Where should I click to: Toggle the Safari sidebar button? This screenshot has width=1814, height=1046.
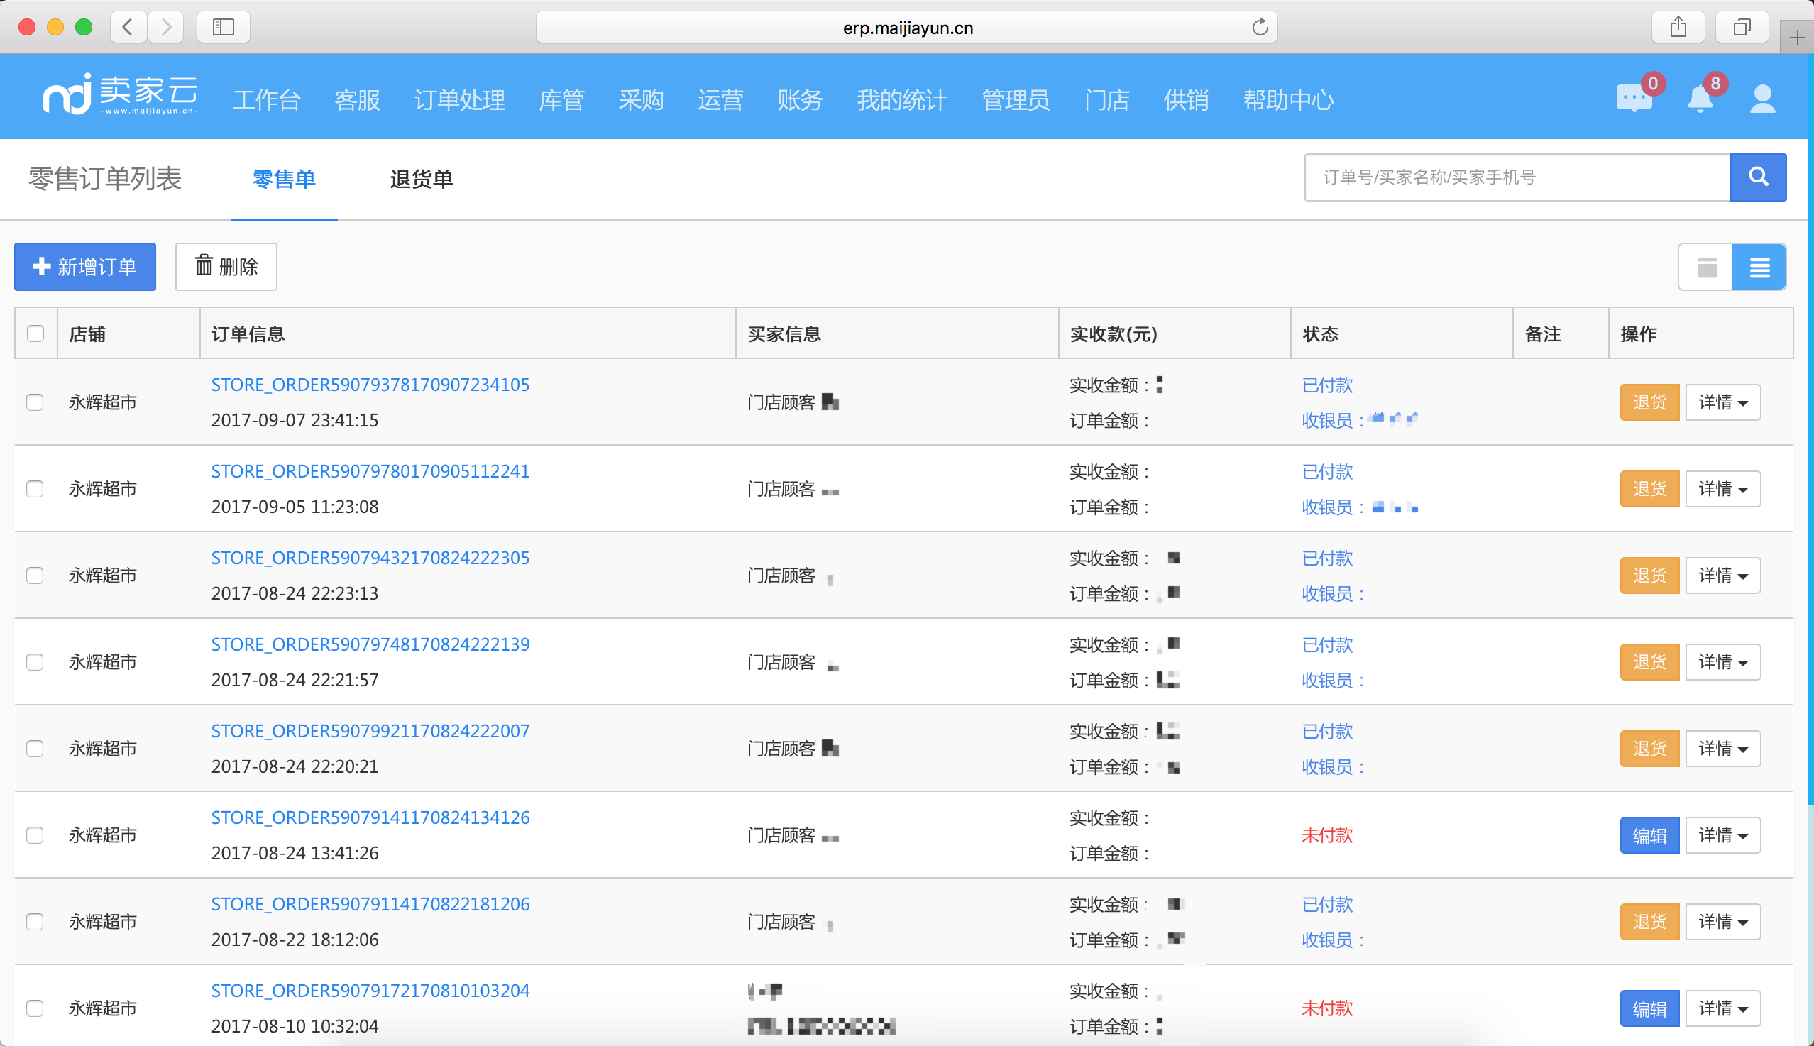coord(224,27)
